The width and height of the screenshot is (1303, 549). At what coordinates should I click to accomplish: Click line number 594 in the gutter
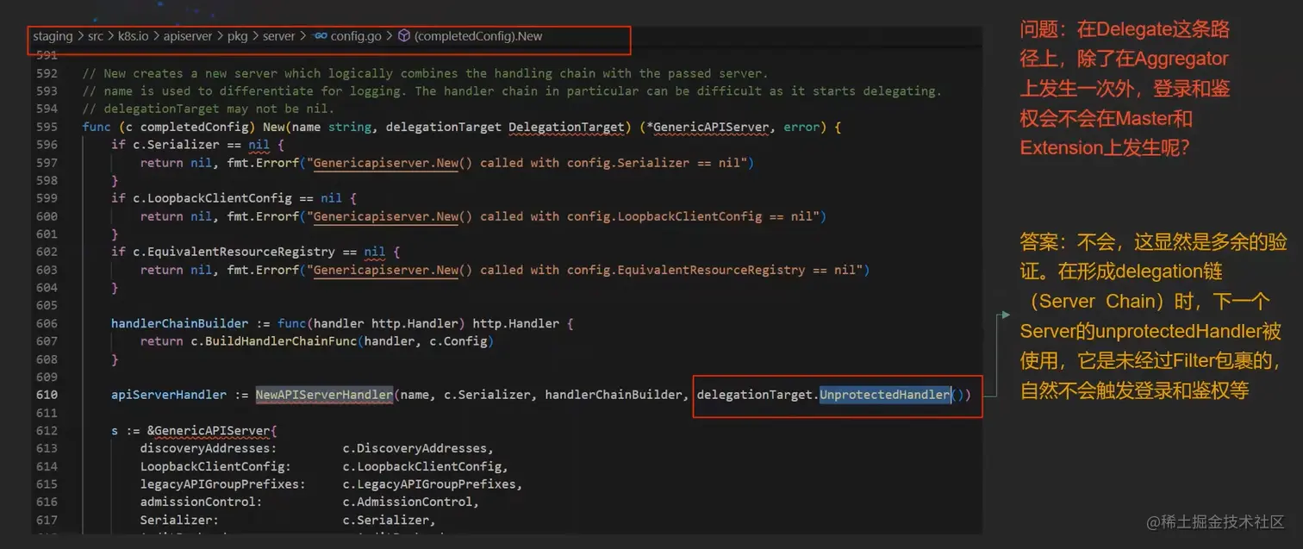point(47,109)
